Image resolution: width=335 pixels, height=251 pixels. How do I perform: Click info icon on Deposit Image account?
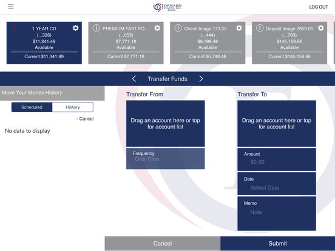pos(260,28)
